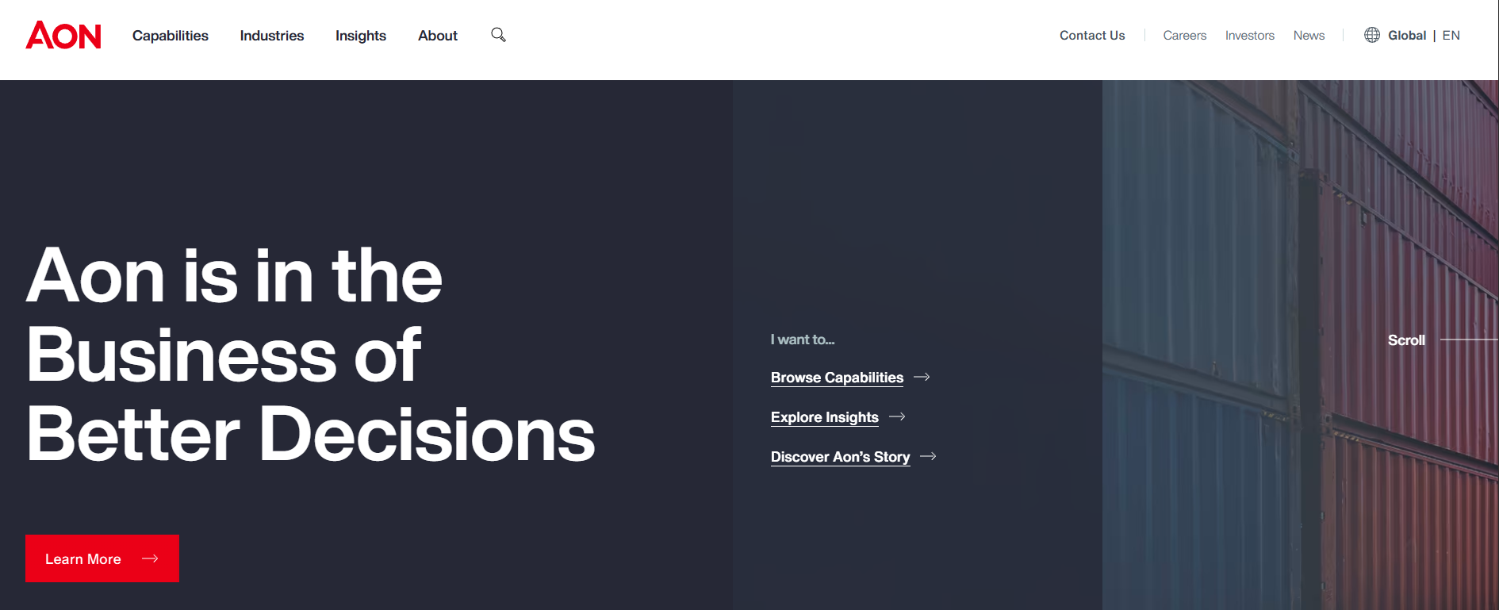Click arrow next to Discover Aon's Story

coord(928,456)
